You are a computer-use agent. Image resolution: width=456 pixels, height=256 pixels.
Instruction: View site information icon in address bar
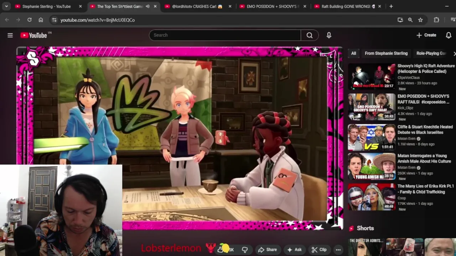tap(54, 20)
